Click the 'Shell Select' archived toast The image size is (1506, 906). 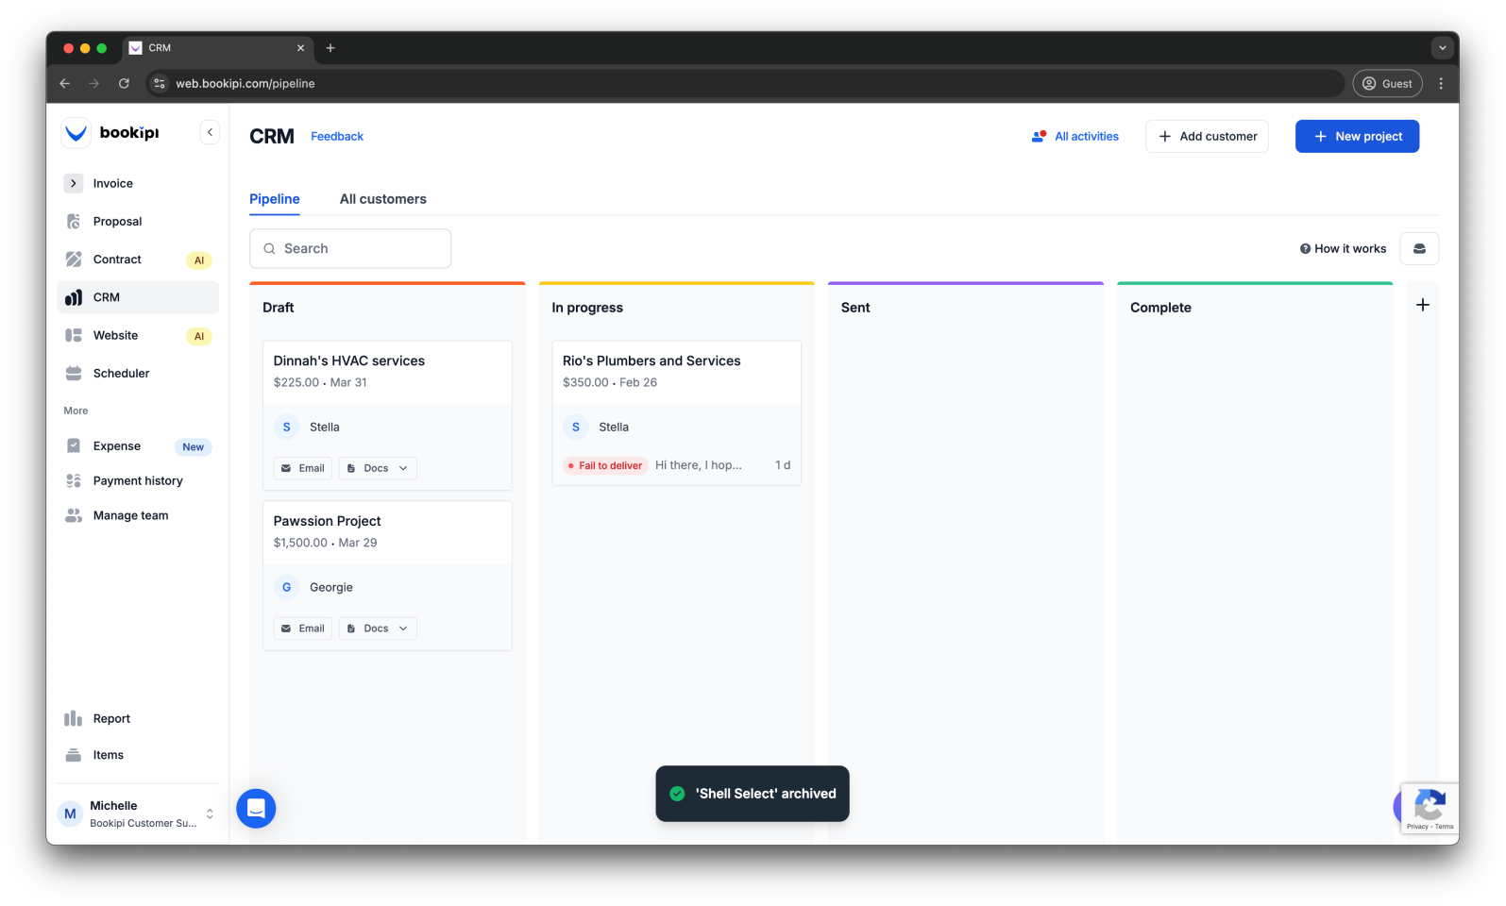tap(753, 794)
